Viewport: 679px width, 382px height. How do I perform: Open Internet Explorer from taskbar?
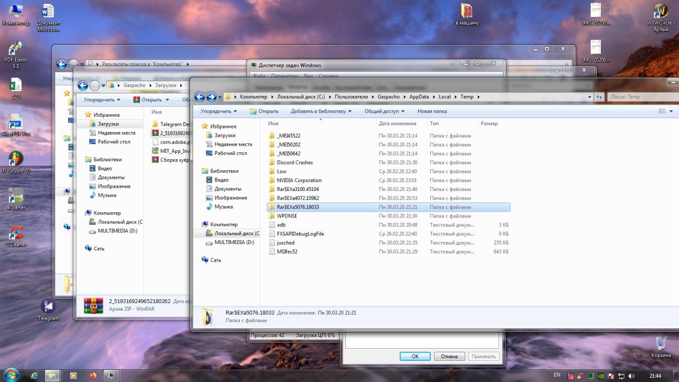tap(34, 375)
